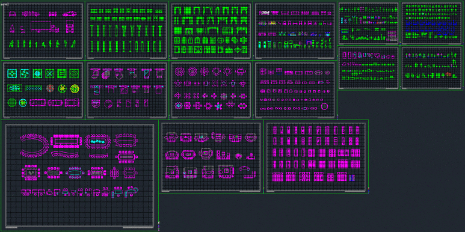Select the bus front-view block right of the truck
This screenshot has height=232, width=465.
[x=70, y=26]
